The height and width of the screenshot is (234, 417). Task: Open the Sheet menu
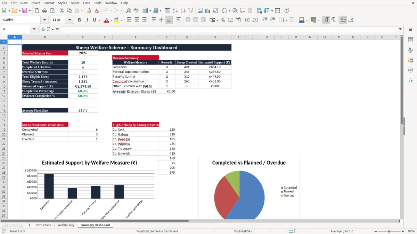[75, 3]
